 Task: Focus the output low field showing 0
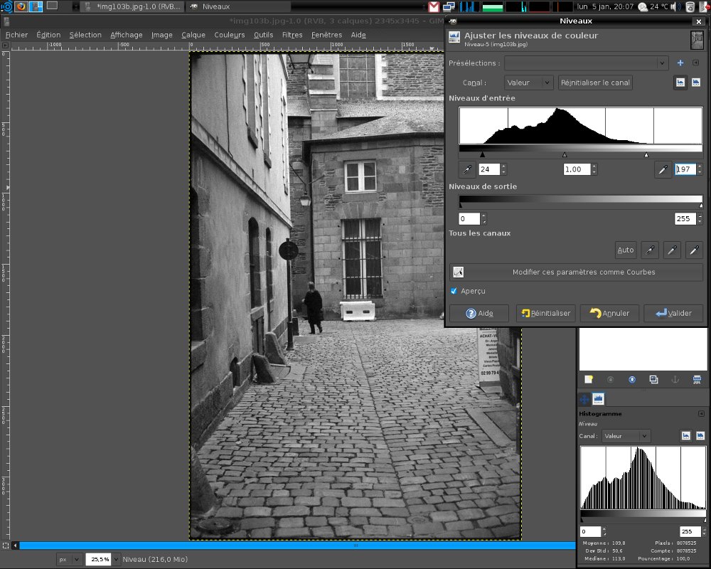469,218
